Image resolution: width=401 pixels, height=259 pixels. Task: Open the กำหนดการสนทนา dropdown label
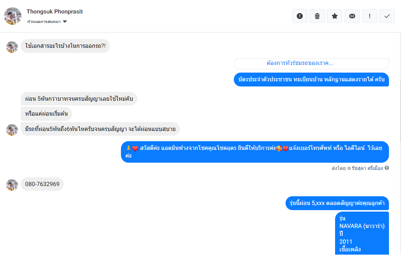tap(44, 22)
